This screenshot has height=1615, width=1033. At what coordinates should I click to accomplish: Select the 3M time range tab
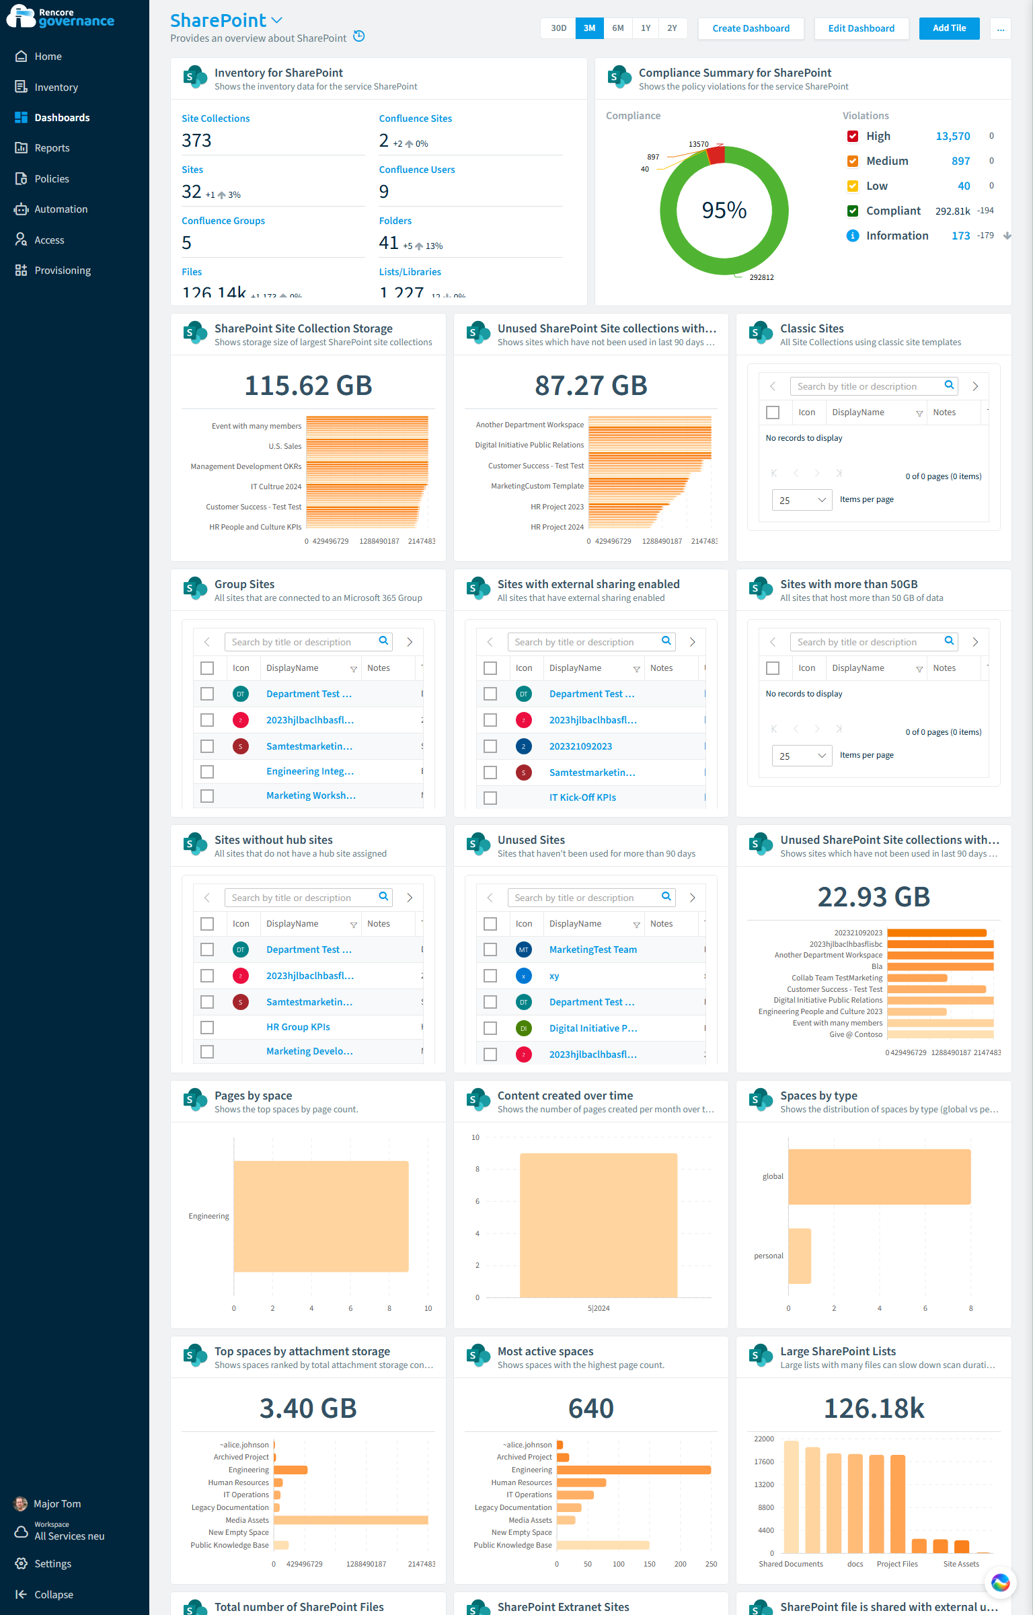coord(589,28)
